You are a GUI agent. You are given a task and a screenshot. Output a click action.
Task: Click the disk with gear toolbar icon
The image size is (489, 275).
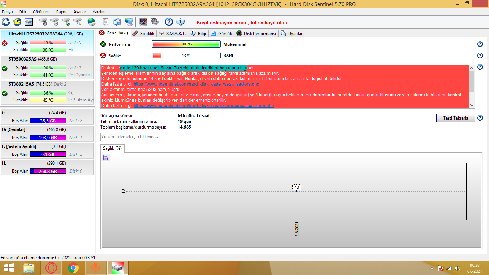click(43, 22)
